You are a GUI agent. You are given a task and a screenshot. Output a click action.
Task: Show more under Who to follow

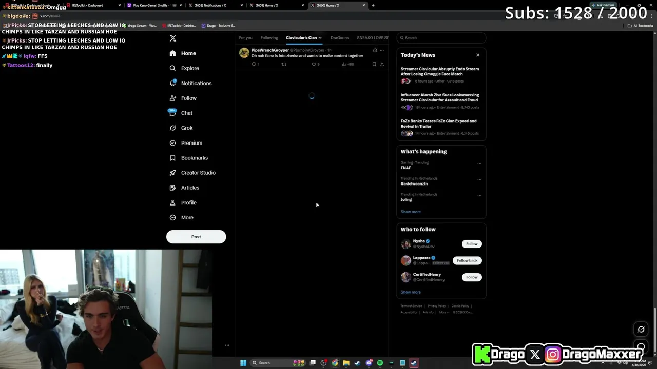pos(411,292)
